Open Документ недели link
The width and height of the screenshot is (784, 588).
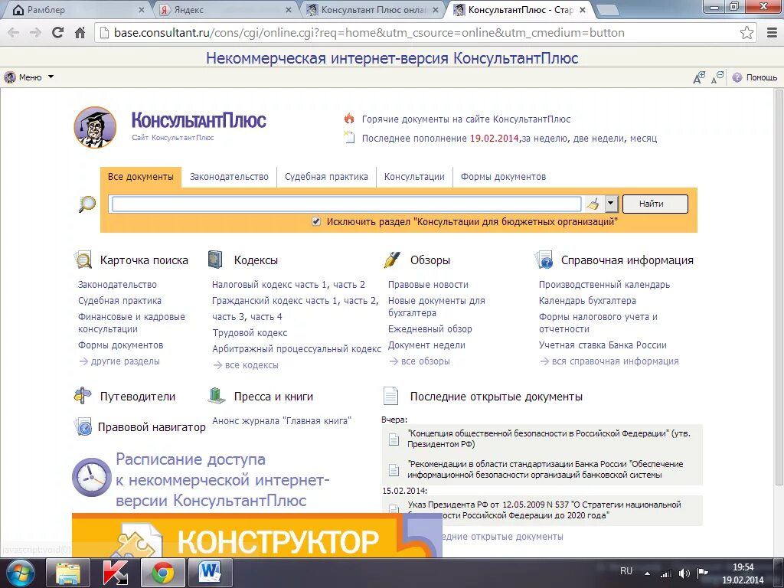(426, 345)
